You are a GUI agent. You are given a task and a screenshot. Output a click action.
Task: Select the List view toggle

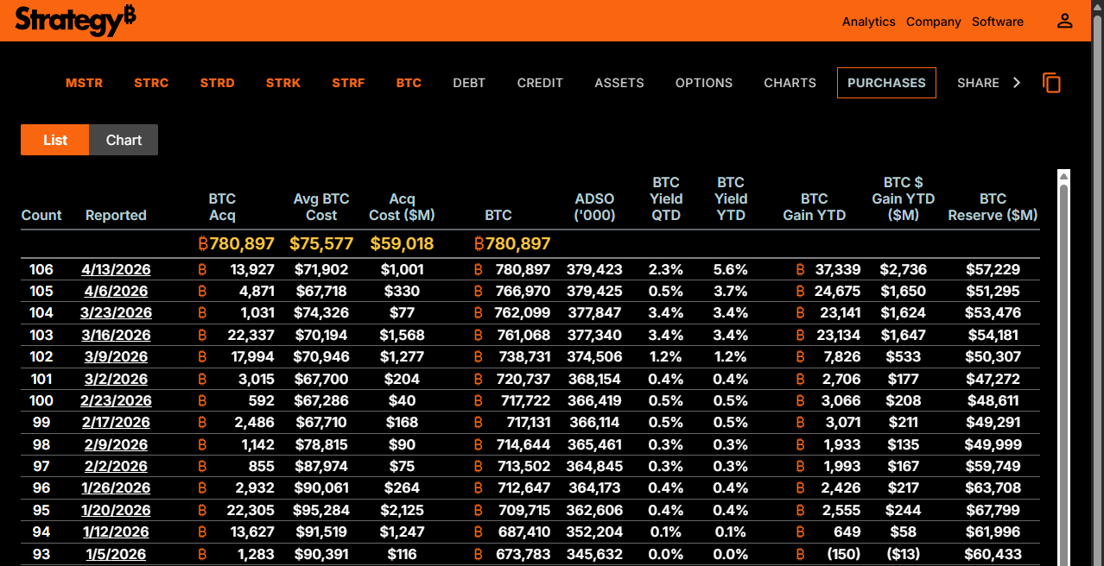point(55,140)
